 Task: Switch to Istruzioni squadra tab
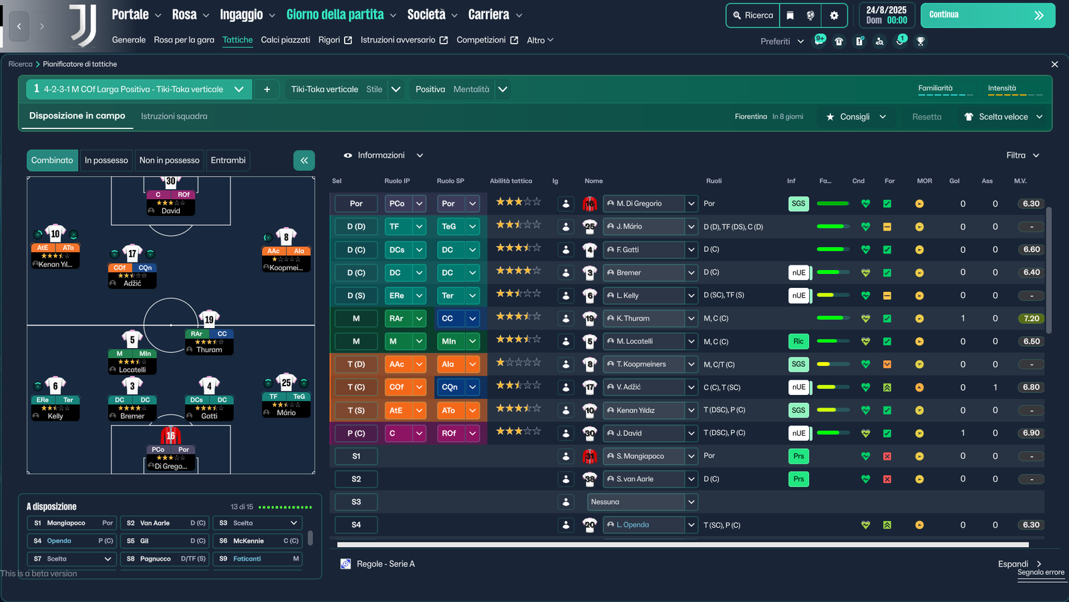[174, 116]
